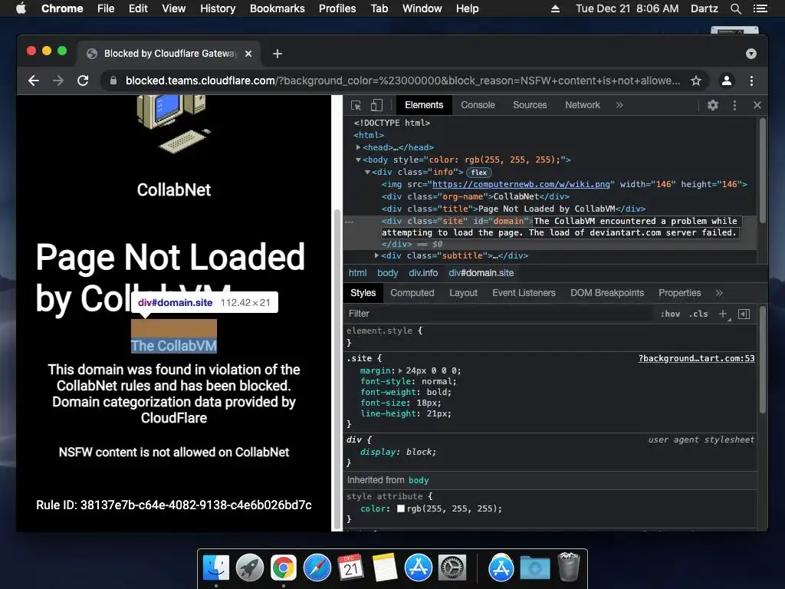785x589 pixels.
Task: Open the Trash in the Dock
Action: pyautogui.click(x=569, y=567)
